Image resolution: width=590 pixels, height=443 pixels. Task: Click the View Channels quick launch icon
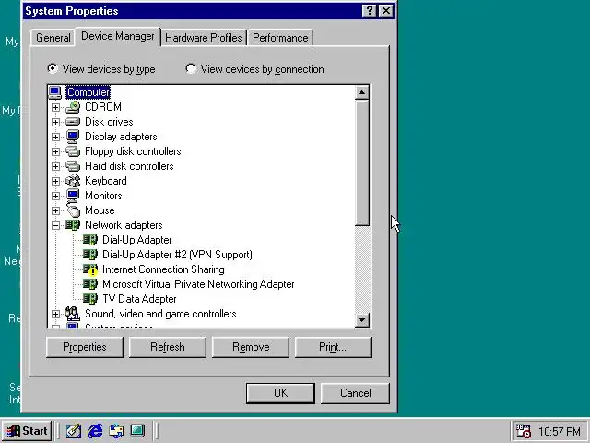point(137,431)
